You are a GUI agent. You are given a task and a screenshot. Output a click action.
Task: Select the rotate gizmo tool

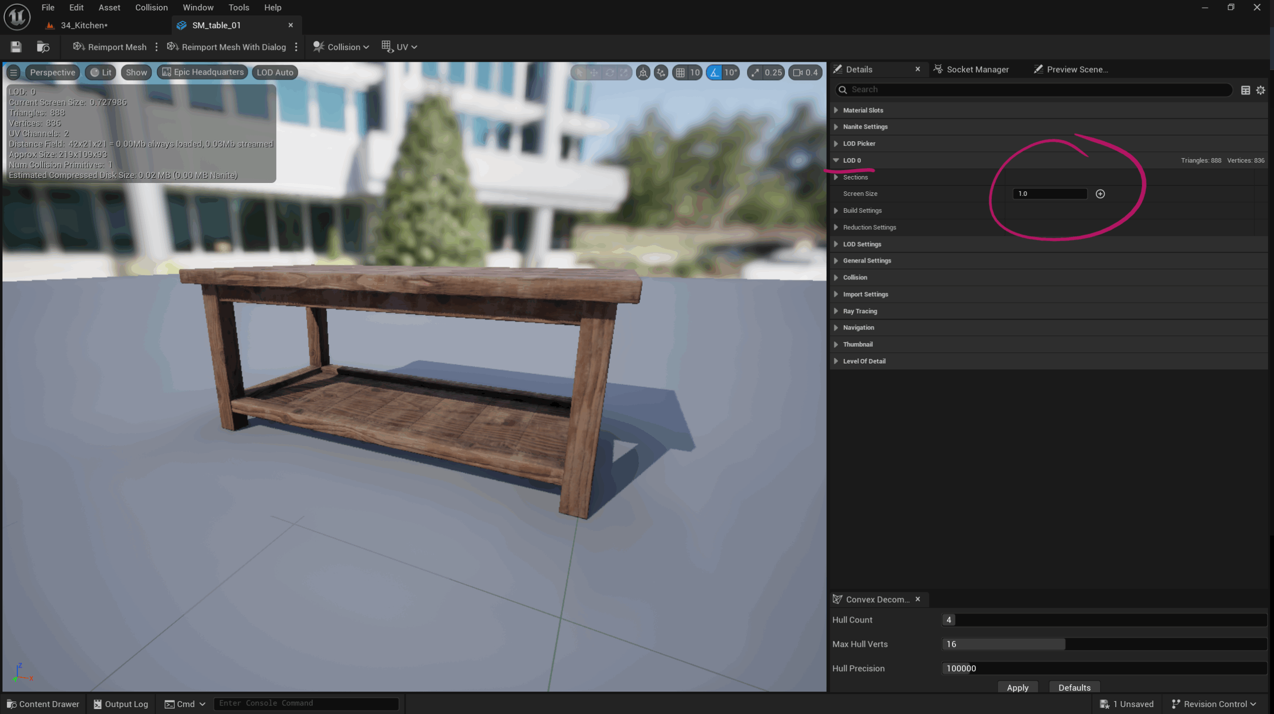click(609, 73)
